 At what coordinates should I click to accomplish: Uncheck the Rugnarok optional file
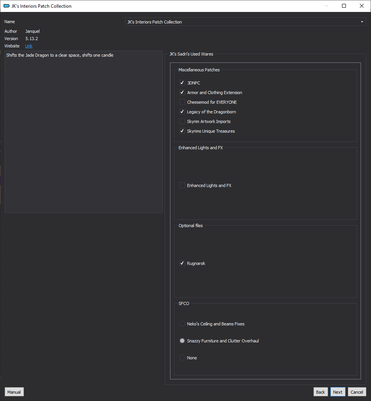[x=182, y=263]
